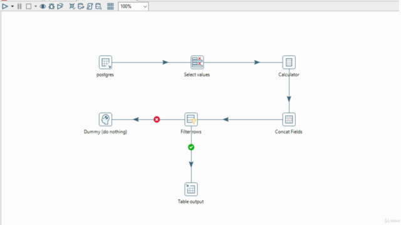Click the hop arrow from Concat Fields to Filter rows
The height and width of the screenshot is (225, 401).
pos(226,119)
